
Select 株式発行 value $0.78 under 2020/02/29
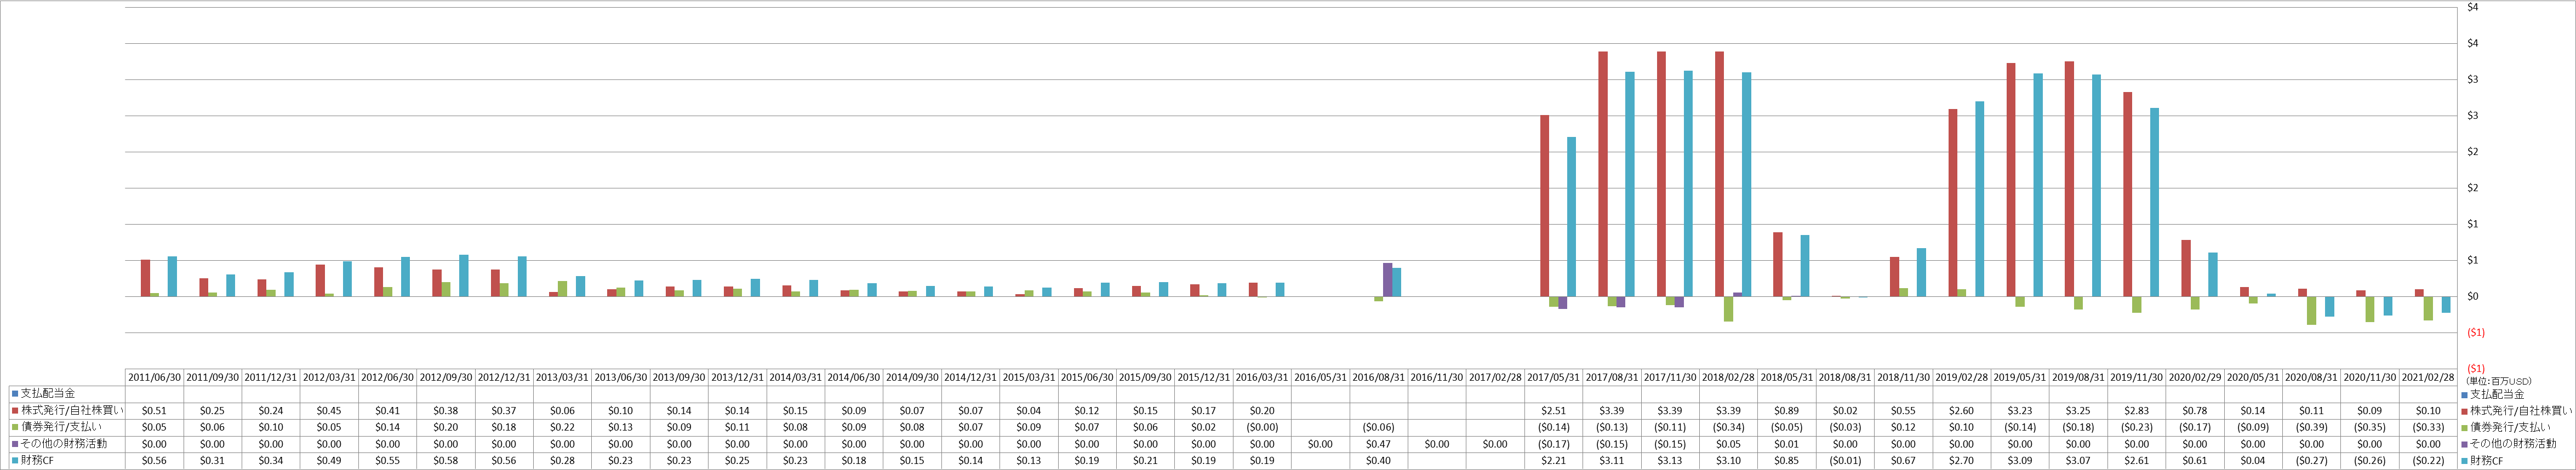pos(2194,411)
